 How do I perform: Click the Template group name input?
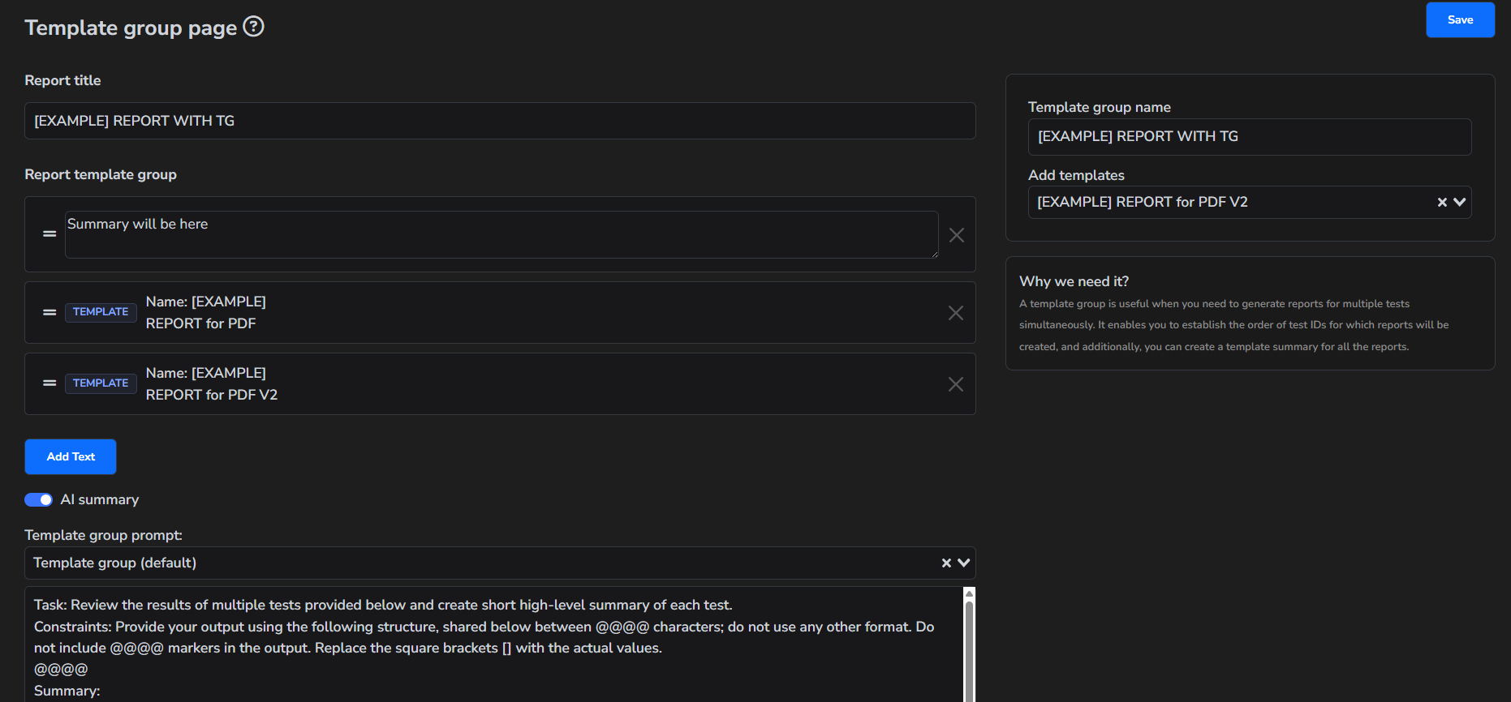tap(1249, 137)
